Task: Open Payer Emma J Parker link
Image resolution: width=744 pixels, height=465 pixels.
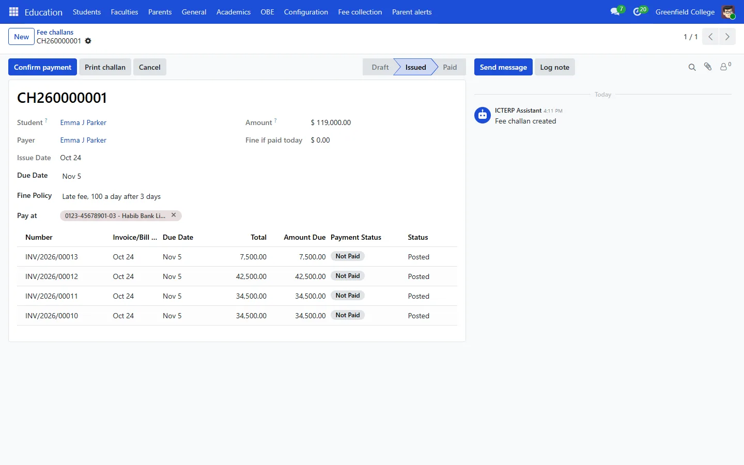Action: click(x=83, y=140)
